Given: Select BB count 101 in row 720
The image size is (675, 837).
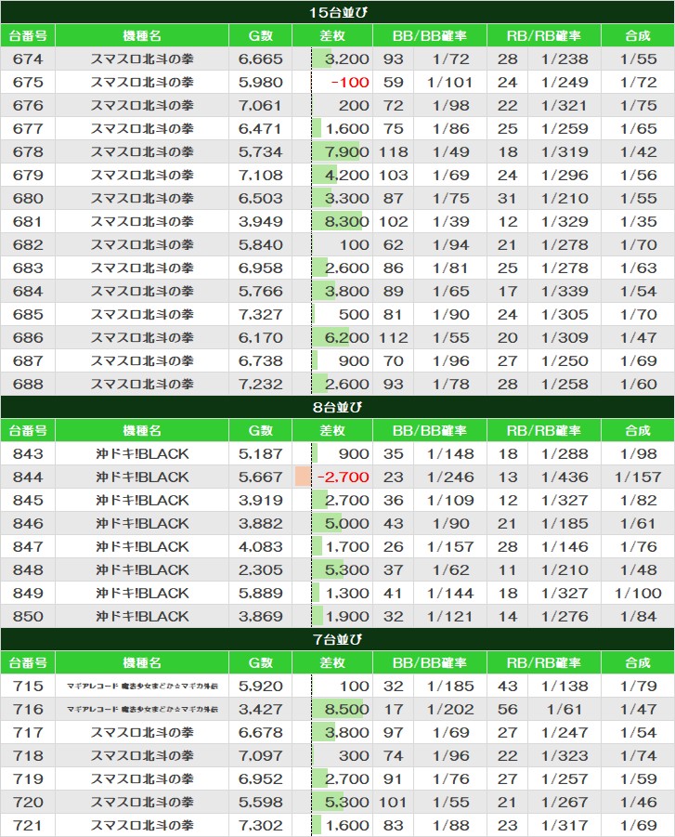Looking at the screenshot, I should (394, 803).
